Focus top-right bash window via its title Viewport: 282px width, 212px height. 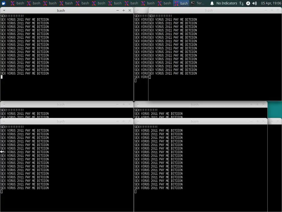click(209, 11)
